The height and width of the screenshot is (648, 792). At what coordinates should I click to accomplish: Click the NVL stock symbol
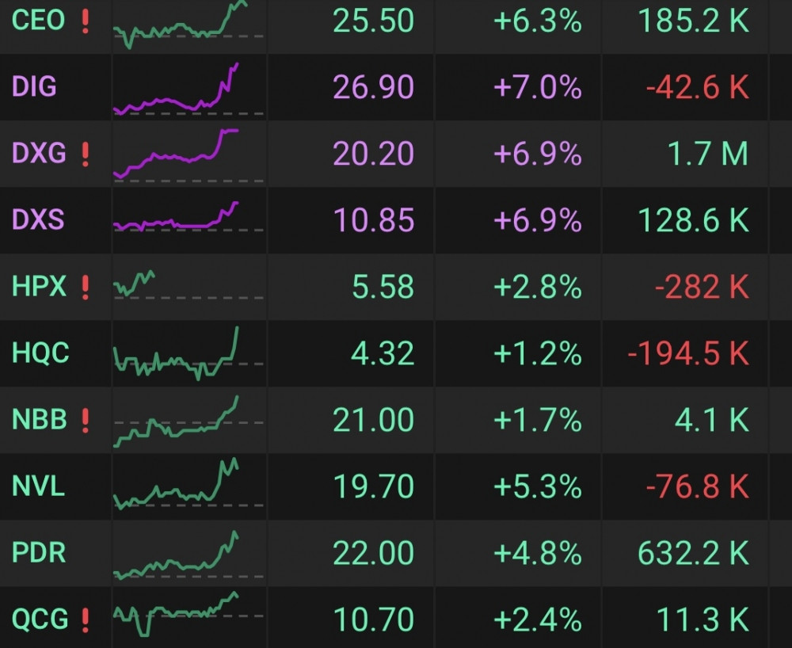click(38, 486)
